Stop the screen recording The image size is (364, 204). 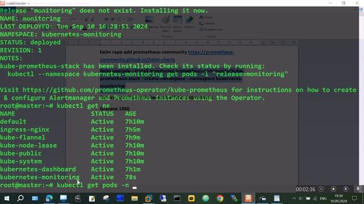pyautogui.click(x=333, y=189)
